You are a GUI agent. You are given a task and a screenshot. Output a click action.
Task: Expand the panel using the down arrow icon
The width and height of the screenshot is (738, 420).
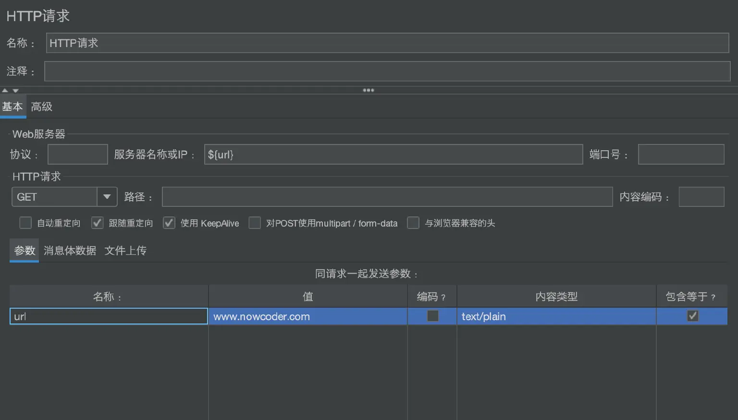[x=15, y=91]
